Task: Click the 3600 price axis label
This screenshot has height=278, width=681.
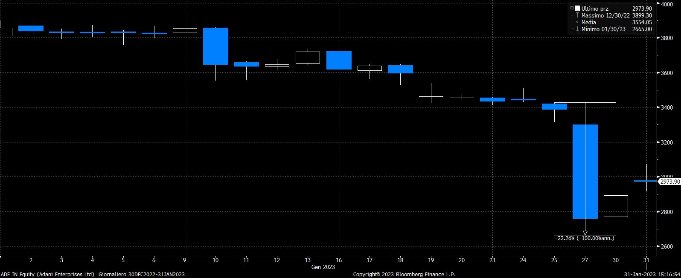Action: coord(667,73)
